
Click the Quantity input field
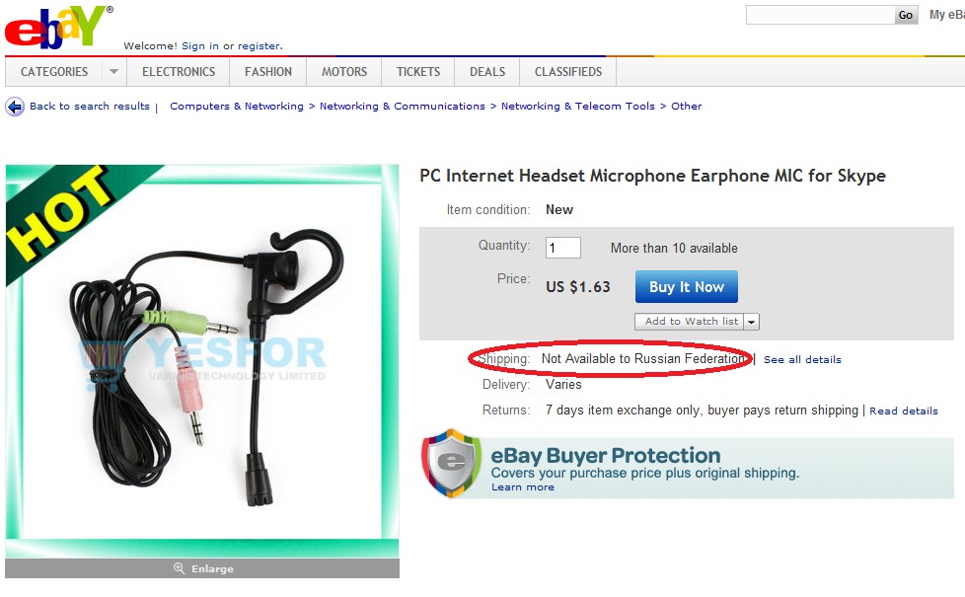point(563,248)
